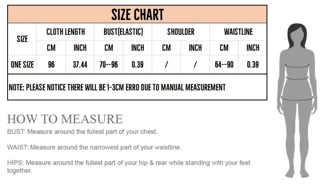Viewport: 321px width, 190px height.
Task: Click the 0.39 waistline inch value
Action: point(253,65)
